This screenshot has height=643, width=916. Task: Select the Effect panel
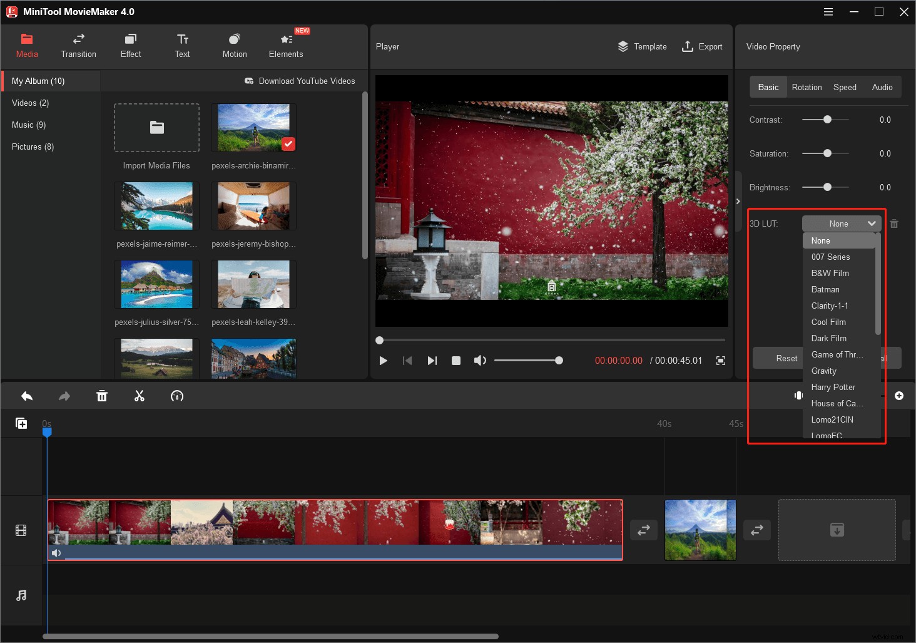coord(130,45)
